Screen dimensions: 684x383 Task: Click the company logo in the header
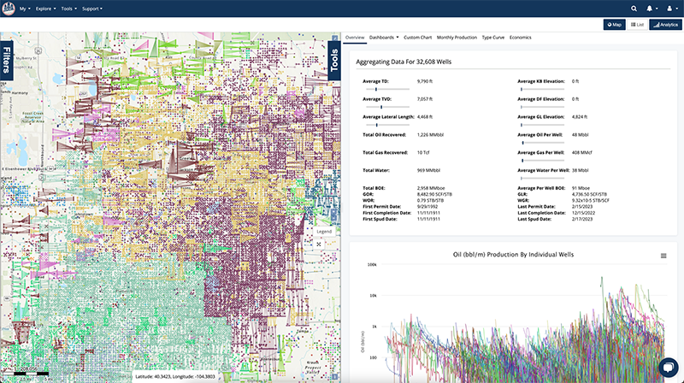point(13,8)
